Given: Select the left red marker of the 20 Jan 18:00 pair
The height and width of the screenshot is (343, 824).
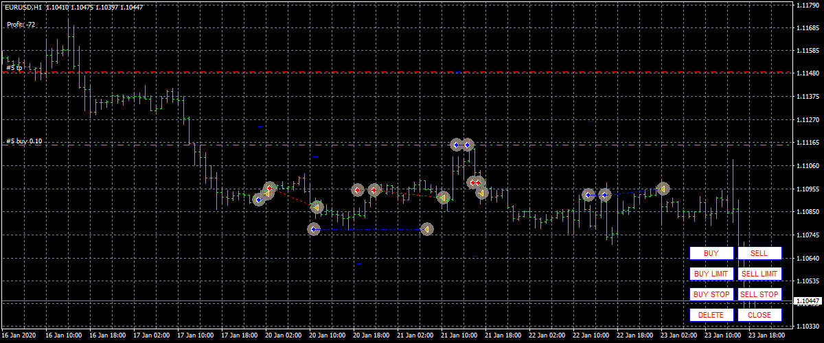Looking at the screenshot, I should [357, 190].
